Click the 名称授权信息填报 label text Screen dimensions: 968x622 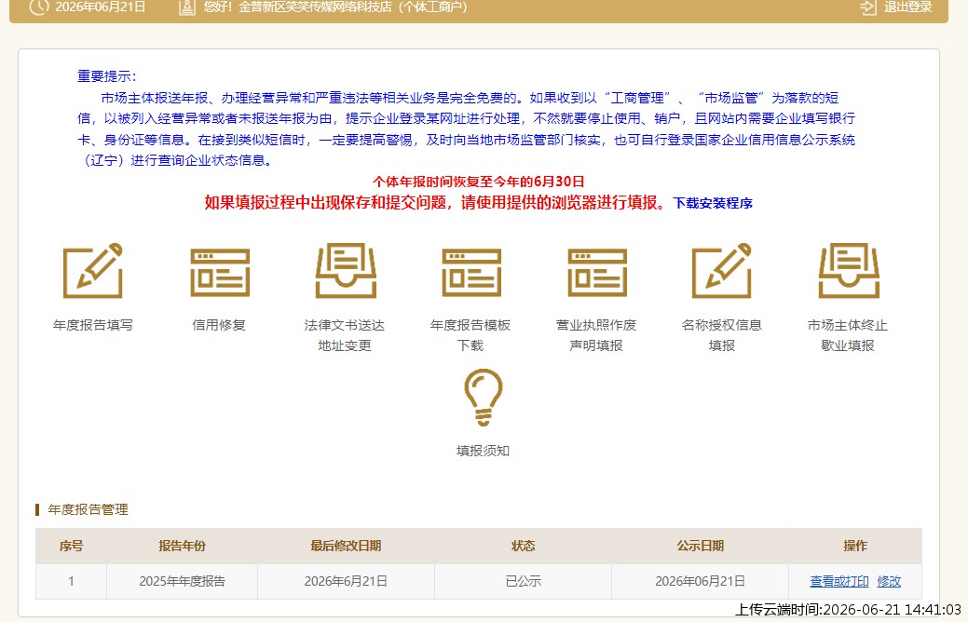722,335
